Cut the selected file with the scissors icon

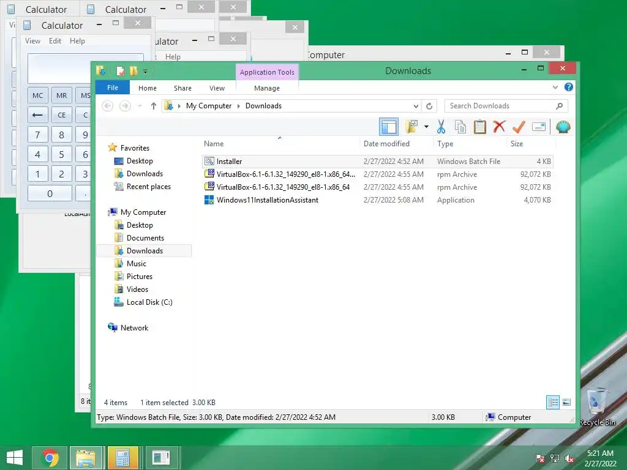click(x=441, y=127)
